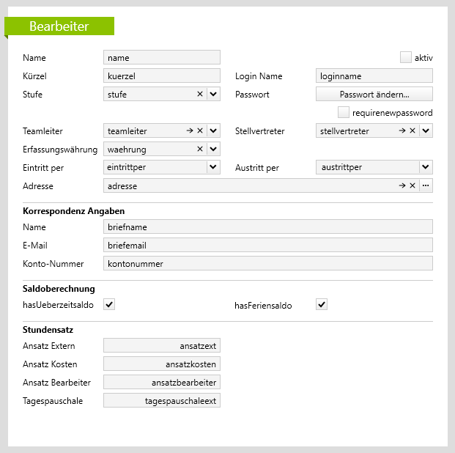Expand the Erfassungswährung dropdown
Screen dimensions: 455x453
pyautogui.click(x=213, y=149)
